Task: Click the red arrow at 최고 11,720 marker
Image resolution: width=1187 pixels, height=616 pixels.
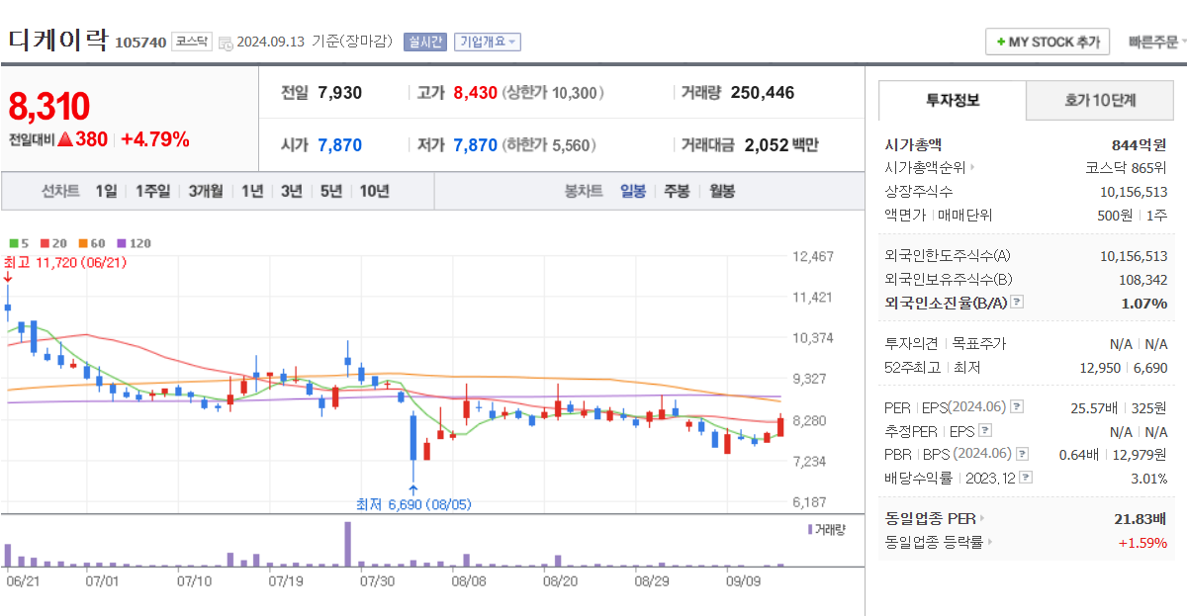Action: click(8, 276)
